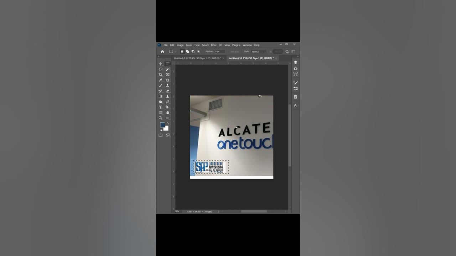Screen dimensions: 456x256
Task: Choose Intersect with selection mode
Action: point(198,52)
